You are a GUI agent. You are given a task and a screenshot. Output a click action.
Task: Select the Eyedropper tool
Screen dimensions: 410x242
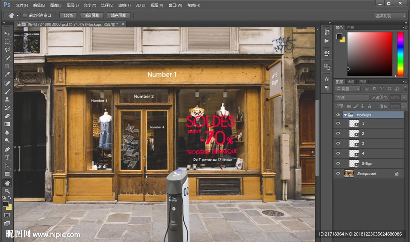coord(7,74)
